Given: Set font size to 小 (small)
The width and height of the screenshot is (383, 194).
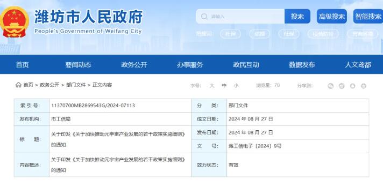Looking at the screenshot, I should [x=236, y=85].
